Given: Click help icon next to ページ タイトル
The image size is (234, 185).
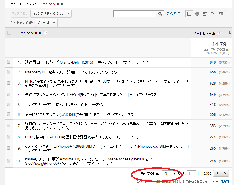Looking at the screenshot, I should tap(46, 33).
